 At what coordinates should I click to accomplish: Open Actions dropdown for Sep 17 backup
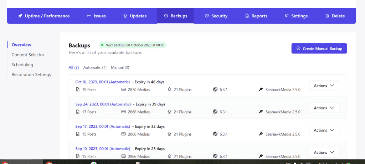coord(324,130)
